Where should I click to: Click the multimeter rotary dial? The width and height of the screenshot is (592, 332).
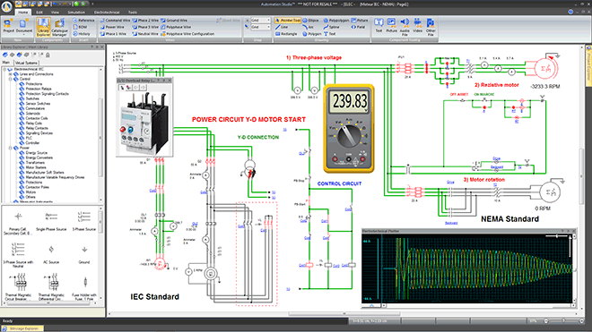[349, 136]
